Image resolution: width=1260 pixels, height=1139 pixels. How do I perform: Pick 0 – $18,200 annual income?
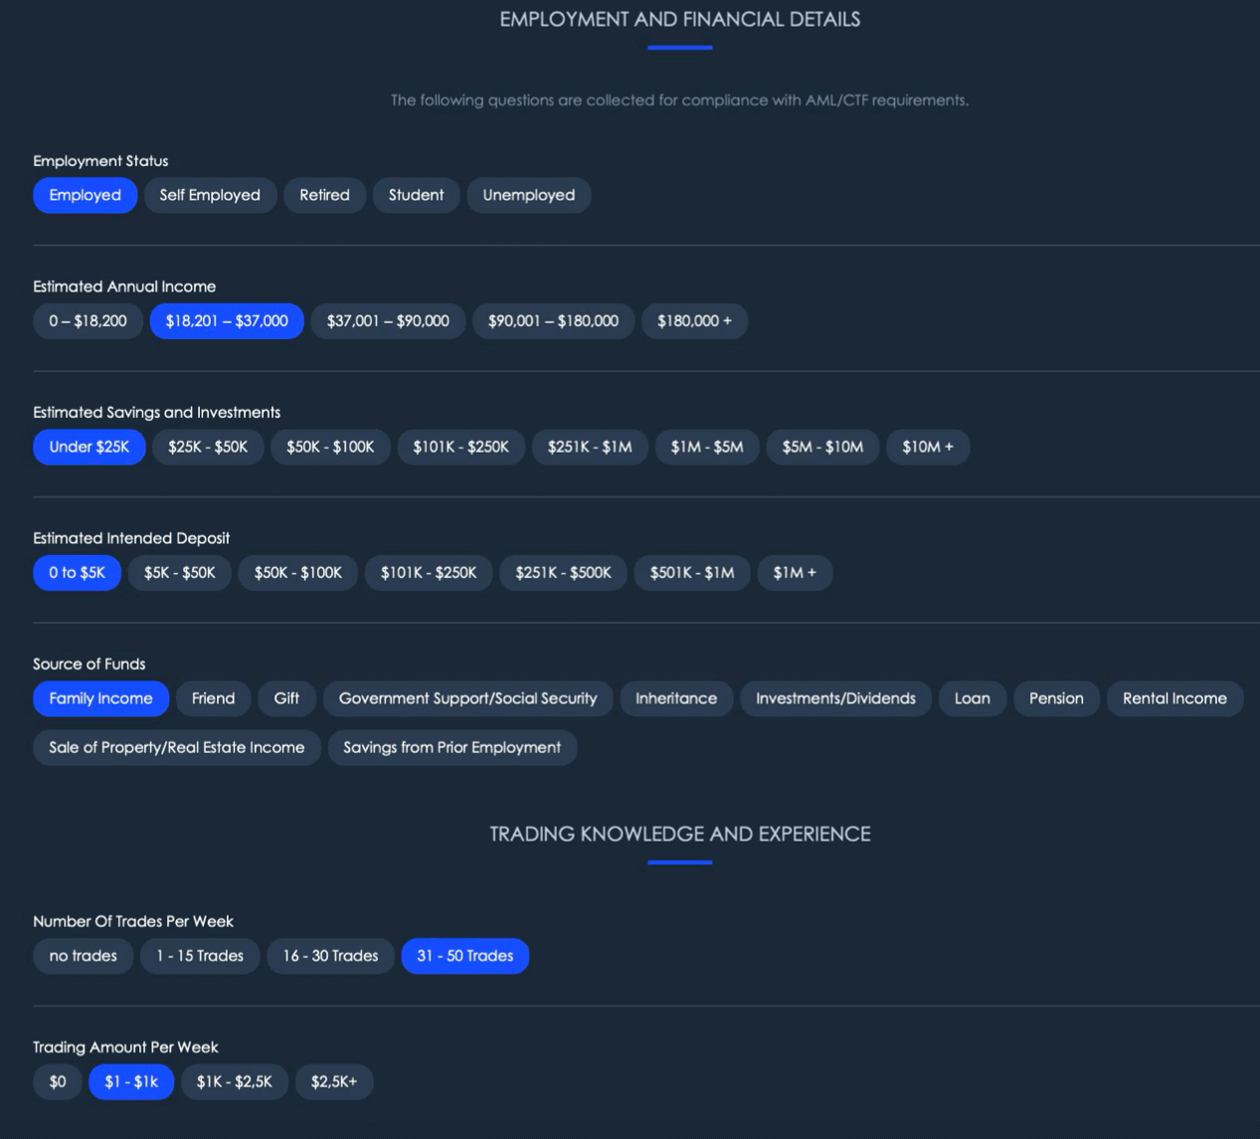tap(88, 321)
